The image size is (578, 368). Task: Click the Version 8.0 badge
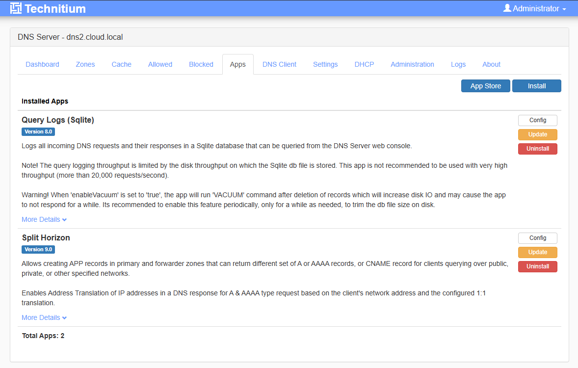[38, 131]
